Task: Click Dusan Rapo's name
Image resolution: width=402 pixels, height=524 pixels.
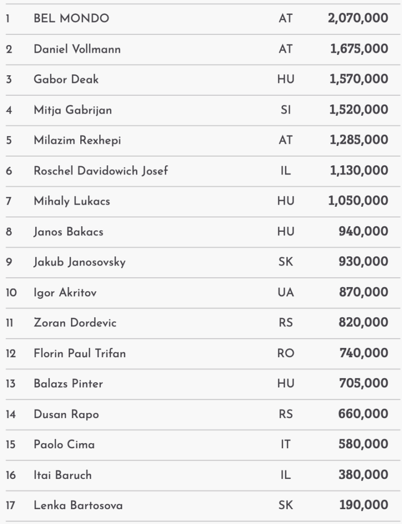Action: click(66, 414)
